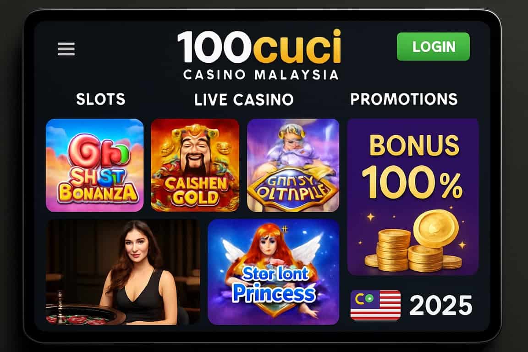Open the Caishen Gold game tile
528x352 pixels.
(195, 165)
